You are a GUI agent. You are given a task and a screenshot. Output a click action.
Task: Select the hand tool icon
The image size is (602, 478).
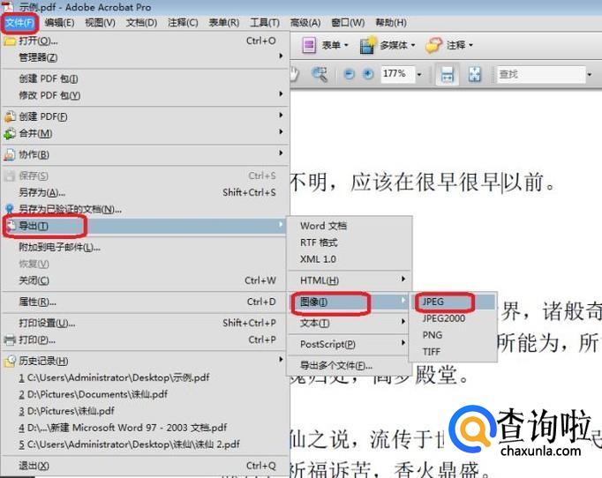tap(295, 74)
